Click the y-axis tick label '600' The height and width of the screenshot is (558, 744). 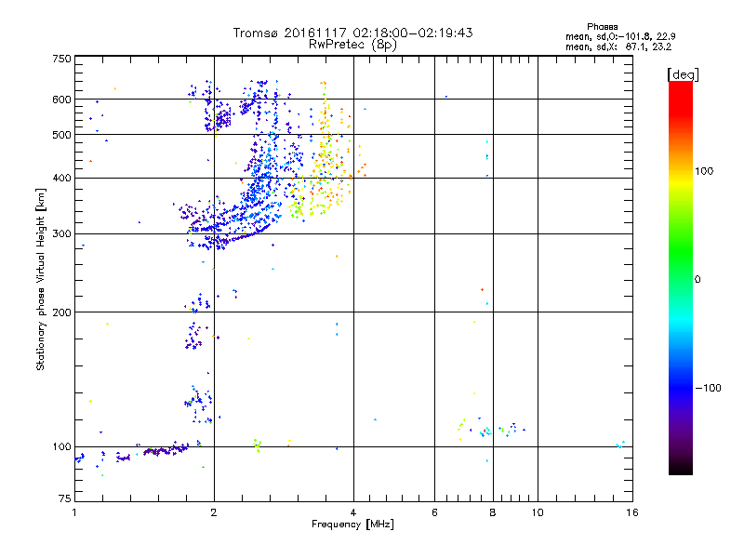(61, 100)
